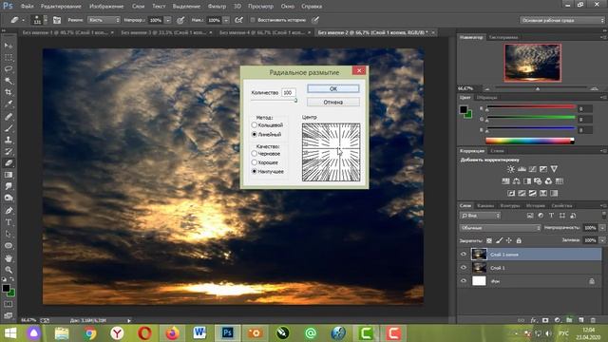Select the Magic Wand tool
This screenshot has width=608, height=342.
[x=9, y=81]
